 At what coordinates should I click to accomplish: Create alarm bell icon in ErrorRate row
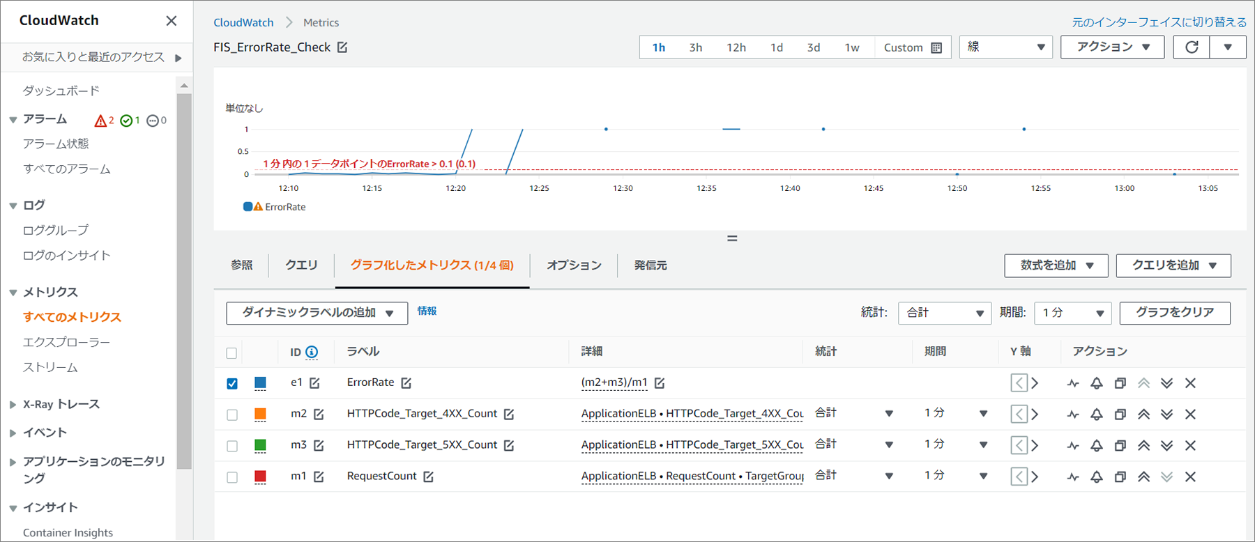[1097, 383]
